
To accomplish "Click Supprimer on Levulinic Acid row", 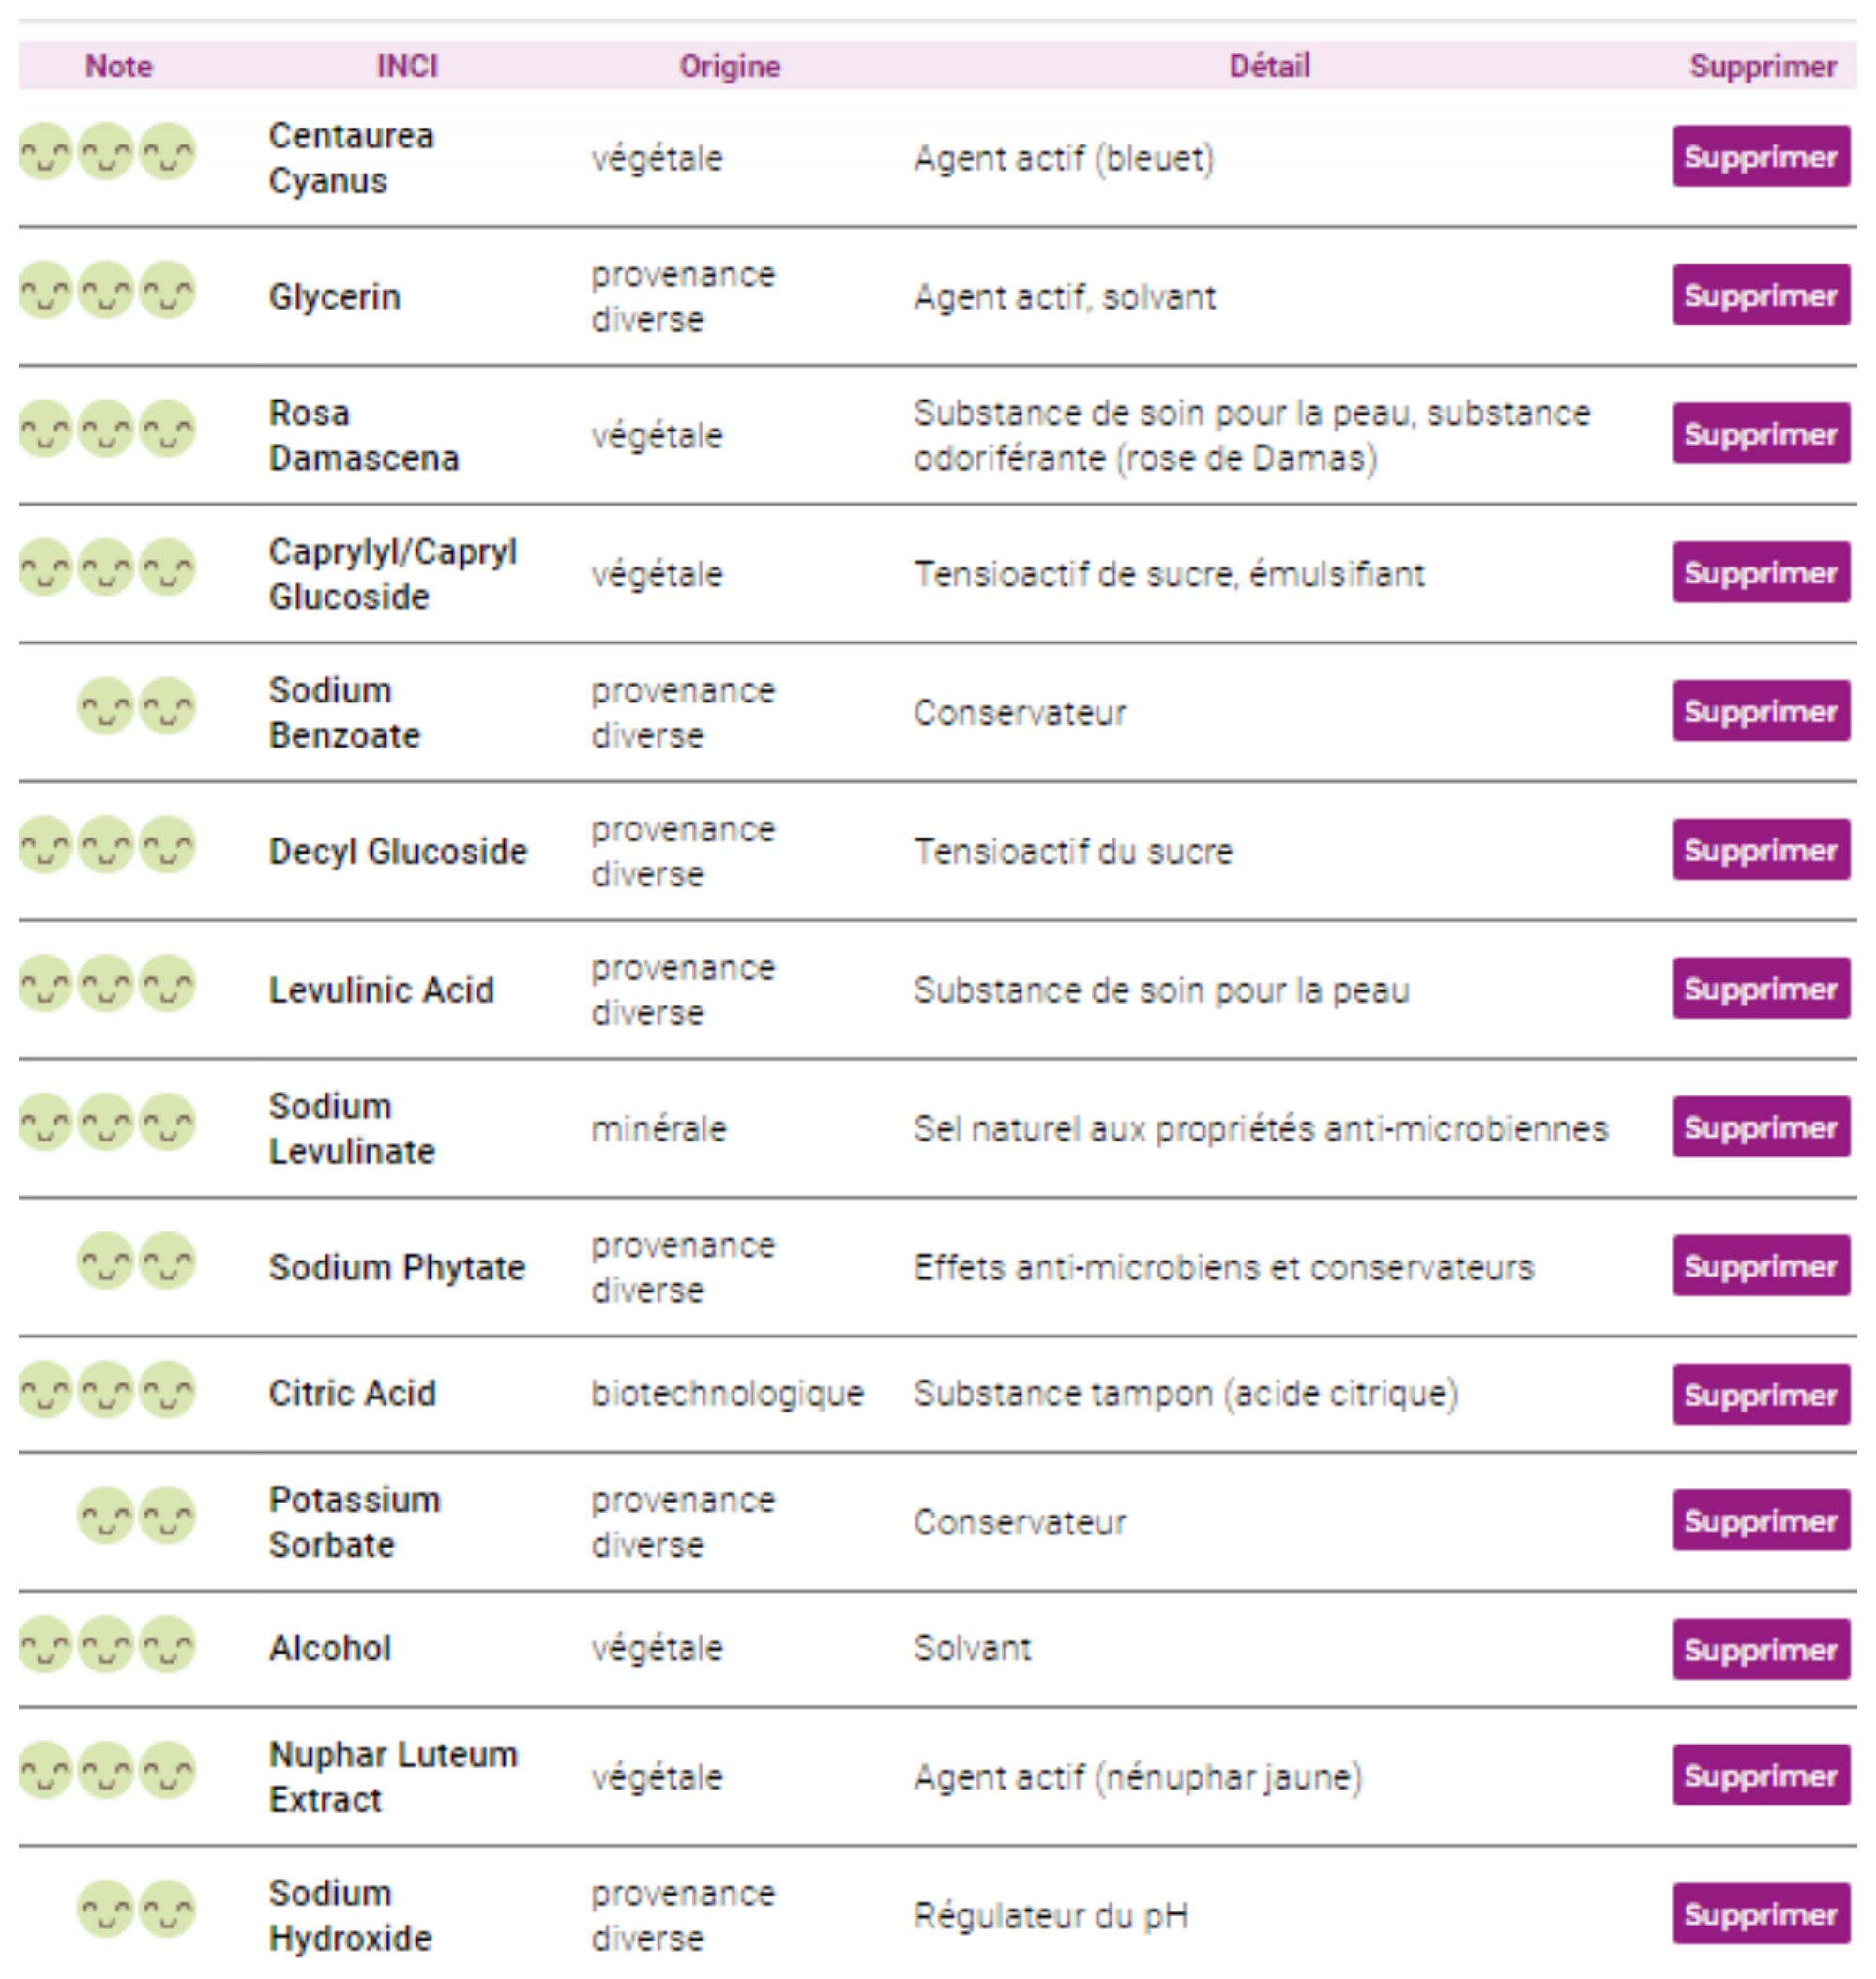I will tap(1760, 988).
